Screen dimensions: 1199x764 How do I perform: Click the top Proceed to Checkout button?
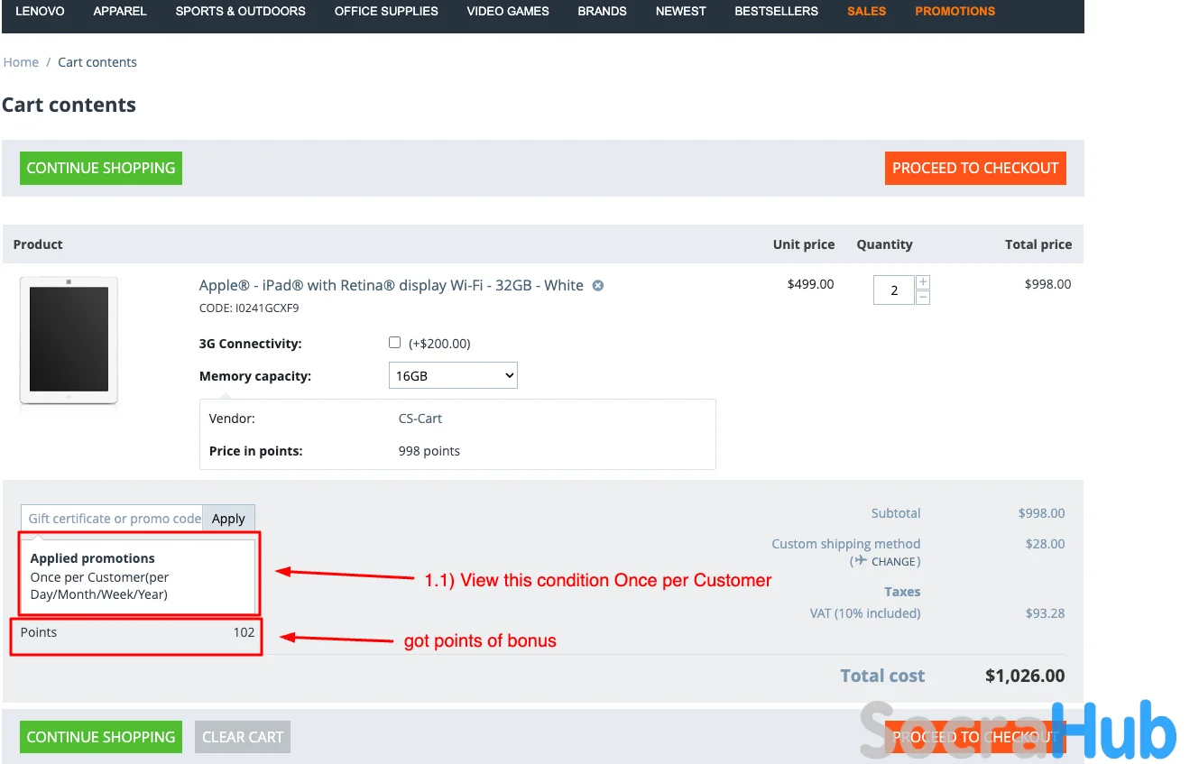click(x=974, y=168)
